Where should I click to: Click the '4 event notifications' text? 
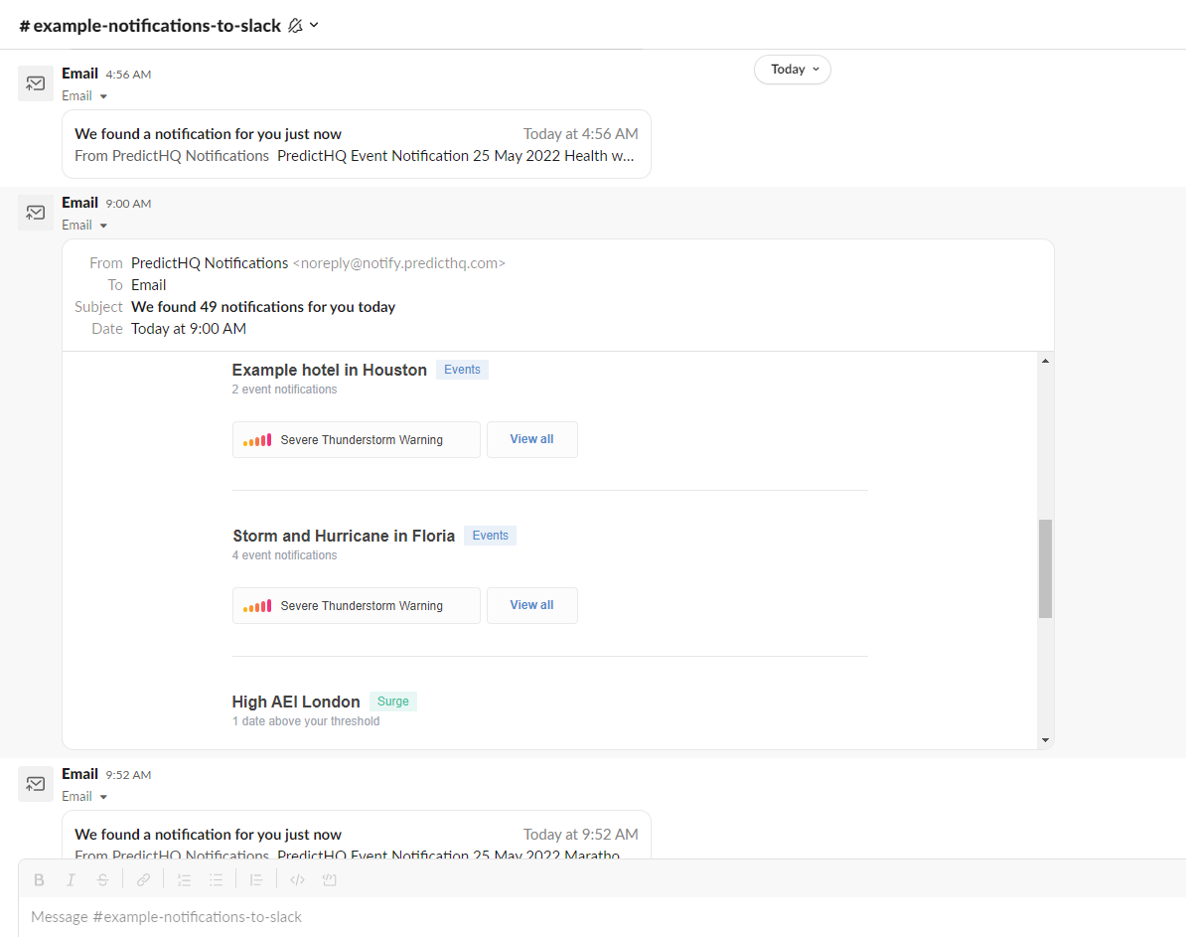(284, 554)
